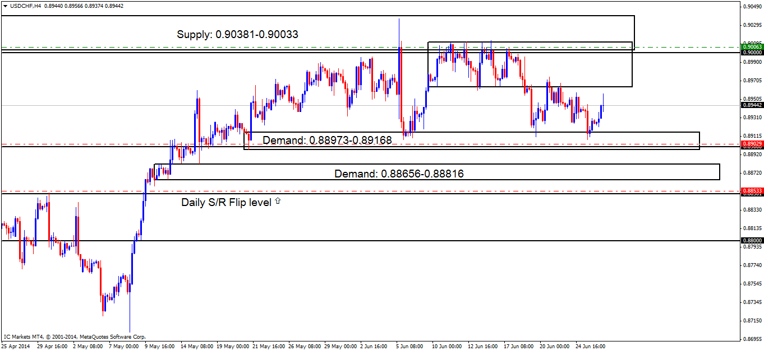Click the 0.90490 price axis label
Screen dimensions: 764x351
(752, 7)
